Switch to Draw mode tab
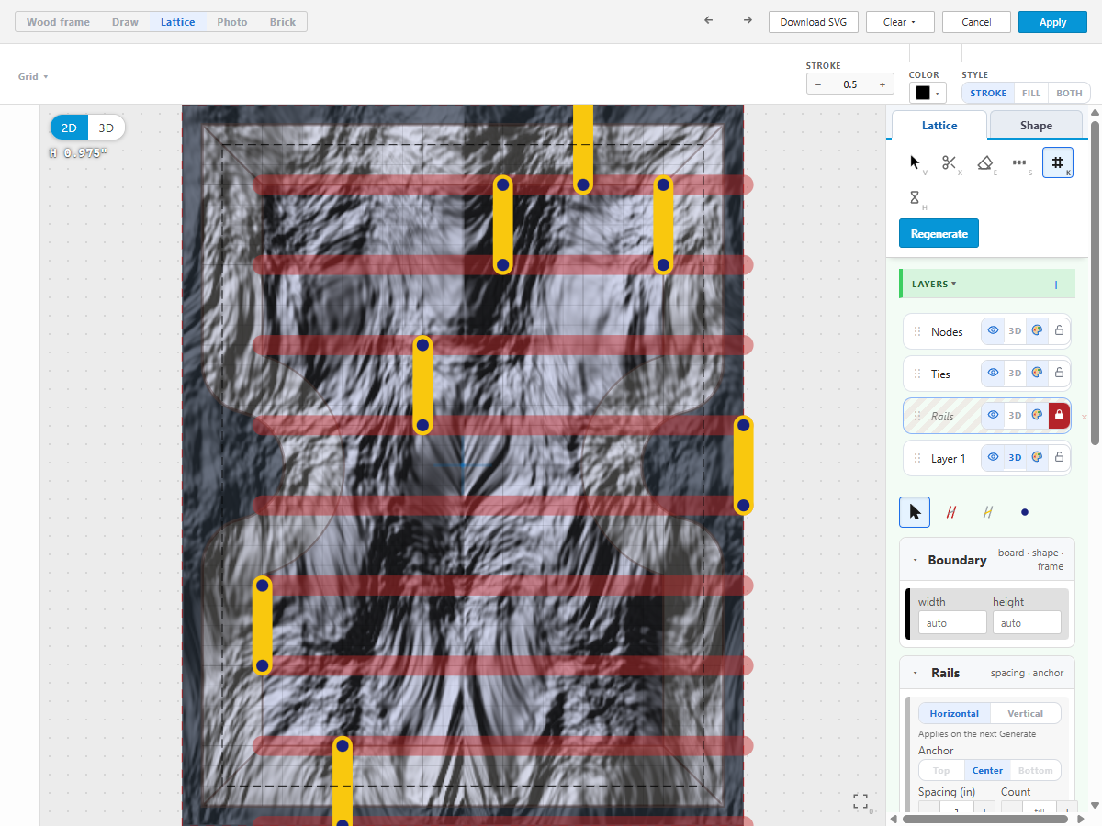The image size is (1102, 826). 125,22
